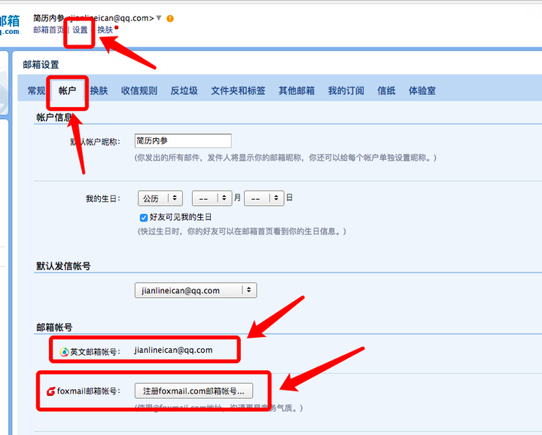
Task: Go to the 文件夹和标签 tab
Action: (x=238, y=90)
